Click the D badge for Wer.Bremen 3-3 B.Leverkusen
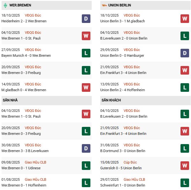The width and height of the screenshot is (191, 190). coord(86,148)
